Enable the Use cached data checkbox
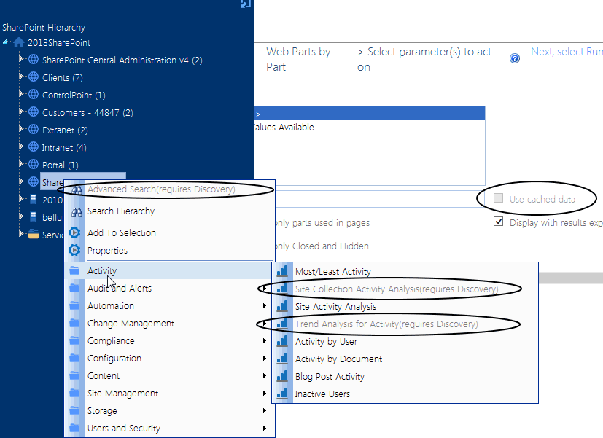This screenshot has width=603, height=438. (x=499, y=198)
